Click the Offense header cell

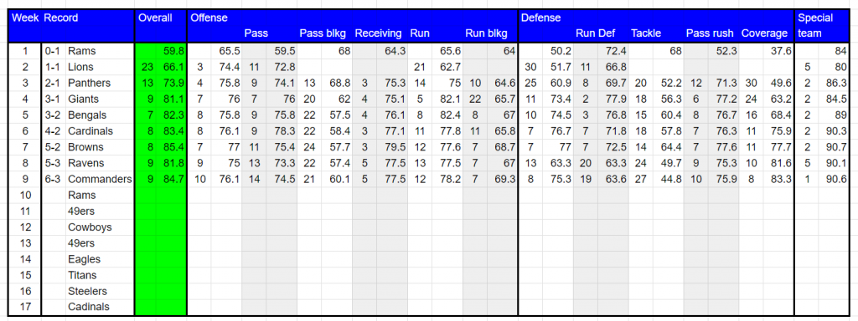pyautogui.click(x=209, y=18)
